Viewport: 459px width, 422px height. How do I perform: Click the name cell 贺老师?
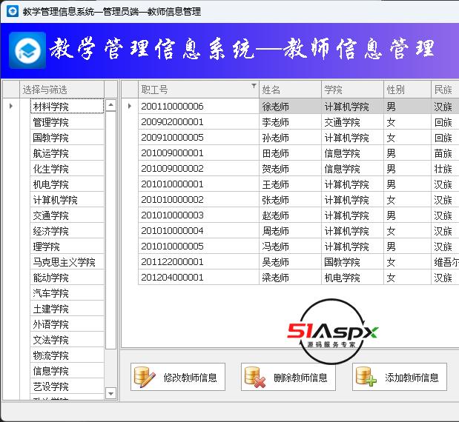point(290,168)
